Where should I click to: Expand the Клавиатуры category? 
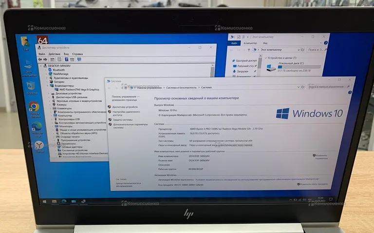click(51, 108)
